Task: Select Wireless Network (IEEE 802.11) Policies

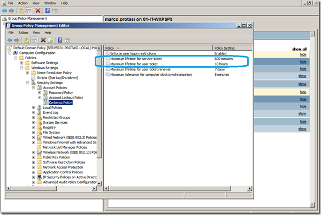Action: coord(70,153)
